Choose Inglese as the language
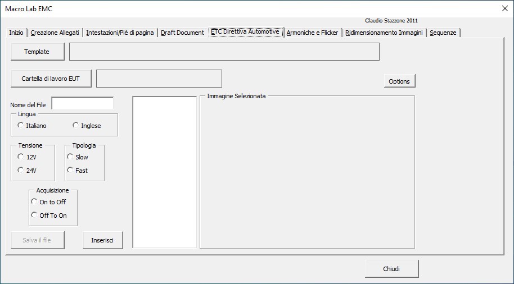The height and width of the screenshot is (284, 514). click(x=76, y=126)
